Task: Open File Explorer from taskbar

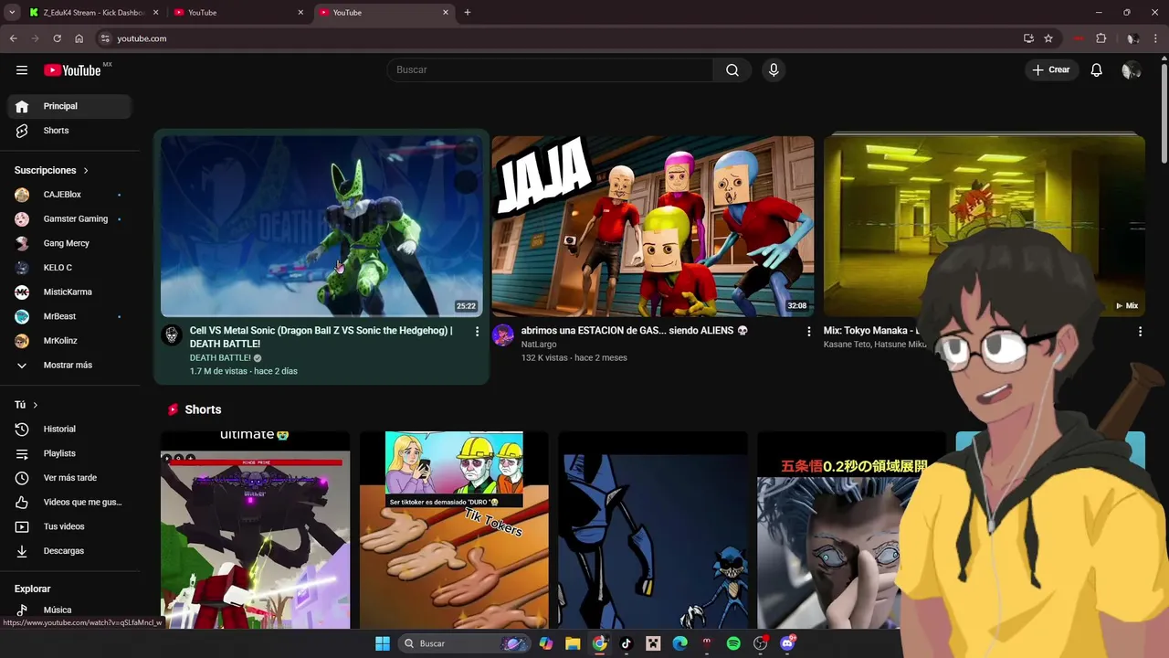Action: (573, 643)
